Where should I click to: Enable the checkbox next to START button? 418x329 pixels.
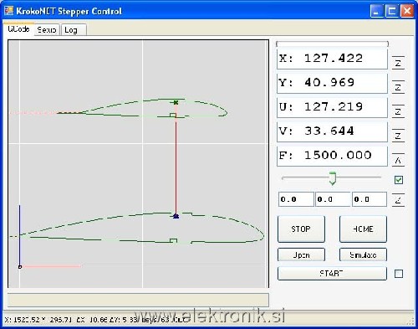[x=399, y=274]
